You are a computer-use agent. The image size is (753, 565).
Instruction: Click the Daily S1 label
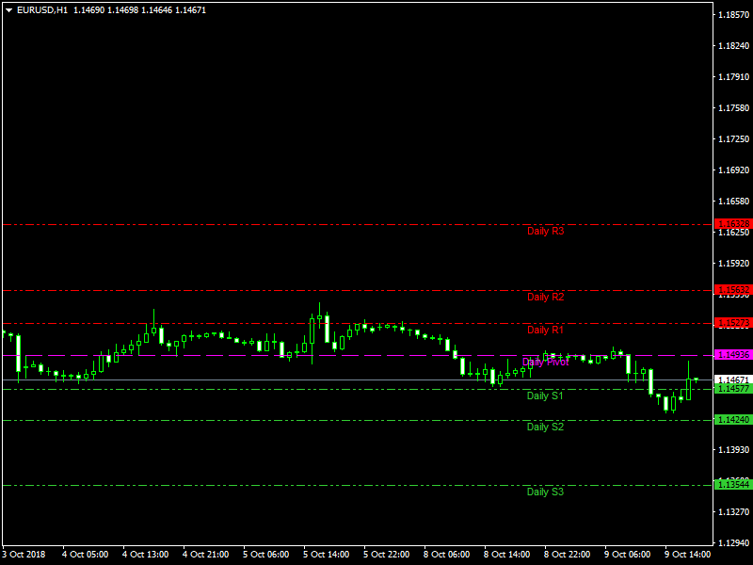[545, 395]
